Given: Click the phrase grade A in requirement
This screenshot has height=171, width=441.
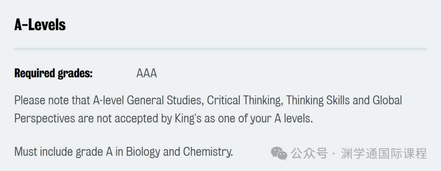Looking at the screenshot, I should (94, 152).
